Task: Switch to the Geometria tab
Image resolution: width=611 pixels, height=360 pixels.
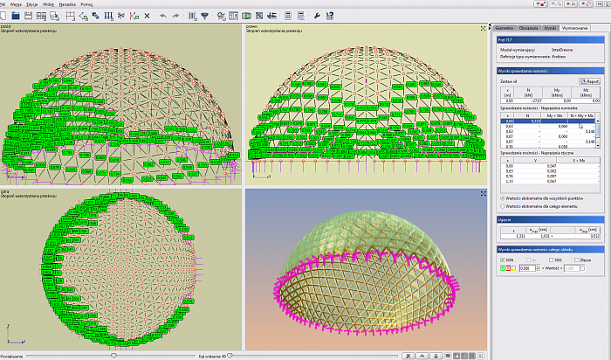Action: tap(505, 28)
